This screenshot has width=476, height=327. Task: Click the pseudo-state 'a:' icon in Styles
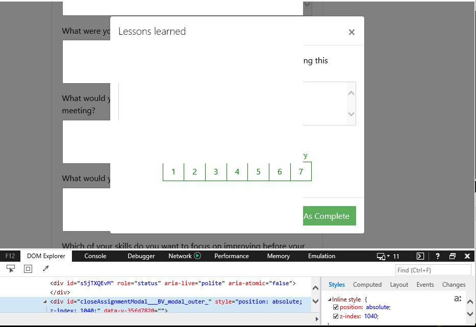457,298
